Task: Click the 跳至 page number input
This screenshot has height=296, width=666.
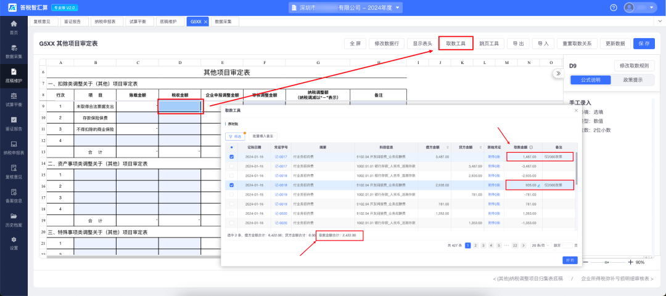Action: pyautogui.click(x=568, y=245)
